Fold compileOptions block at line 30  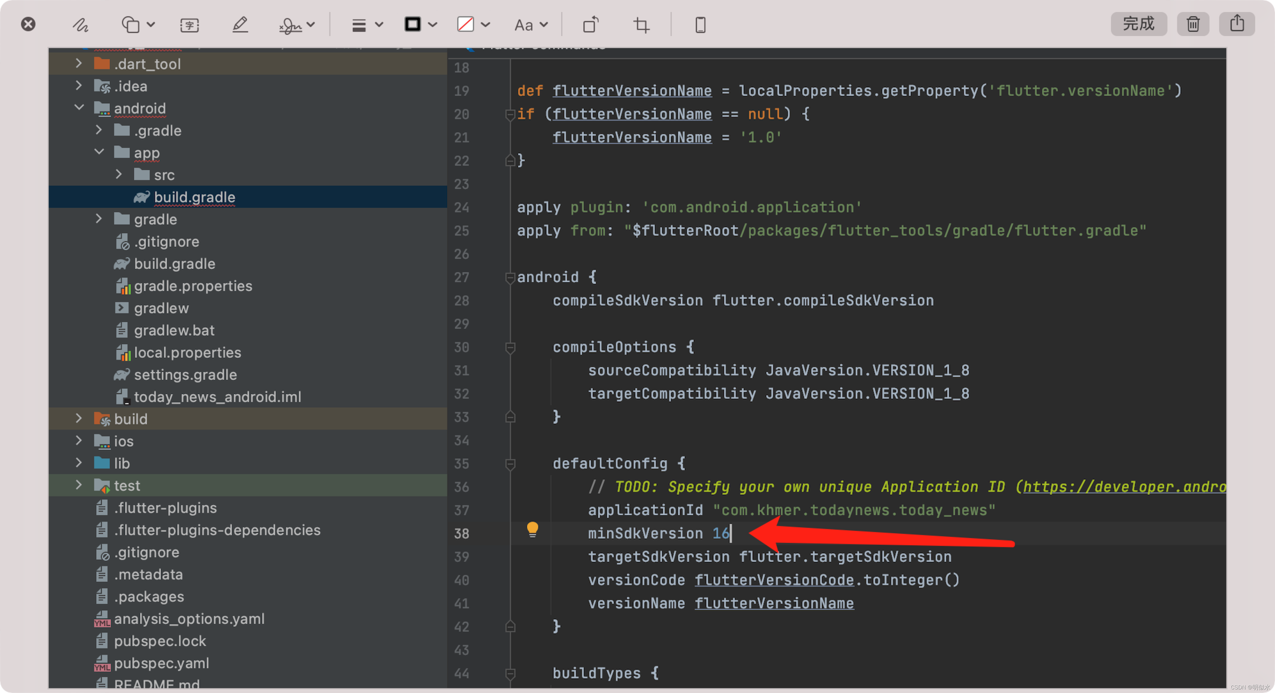[510, 348]
